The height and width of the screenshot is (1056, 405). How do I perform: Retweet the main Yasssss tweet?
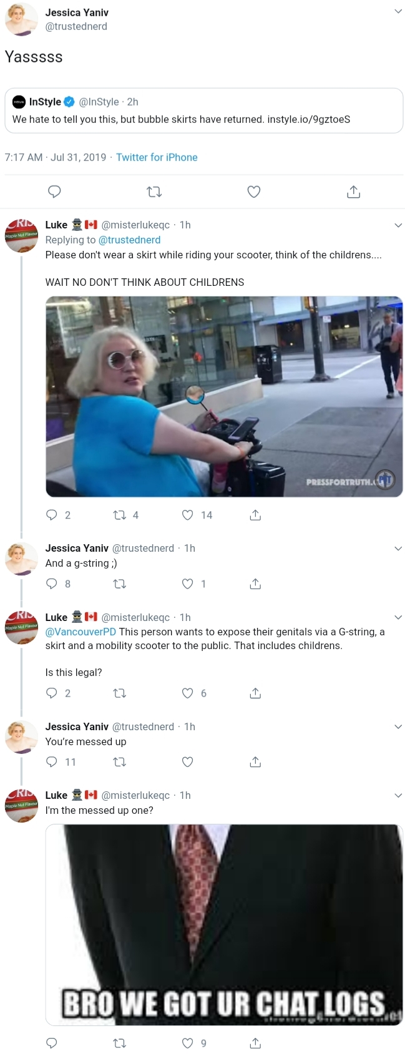click(154, 192)
